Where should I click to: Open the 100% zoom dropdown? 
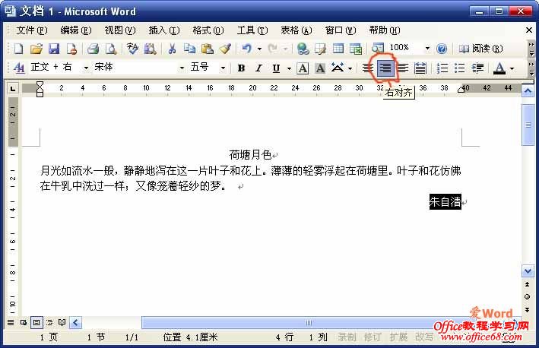click(x=427, y=49)
